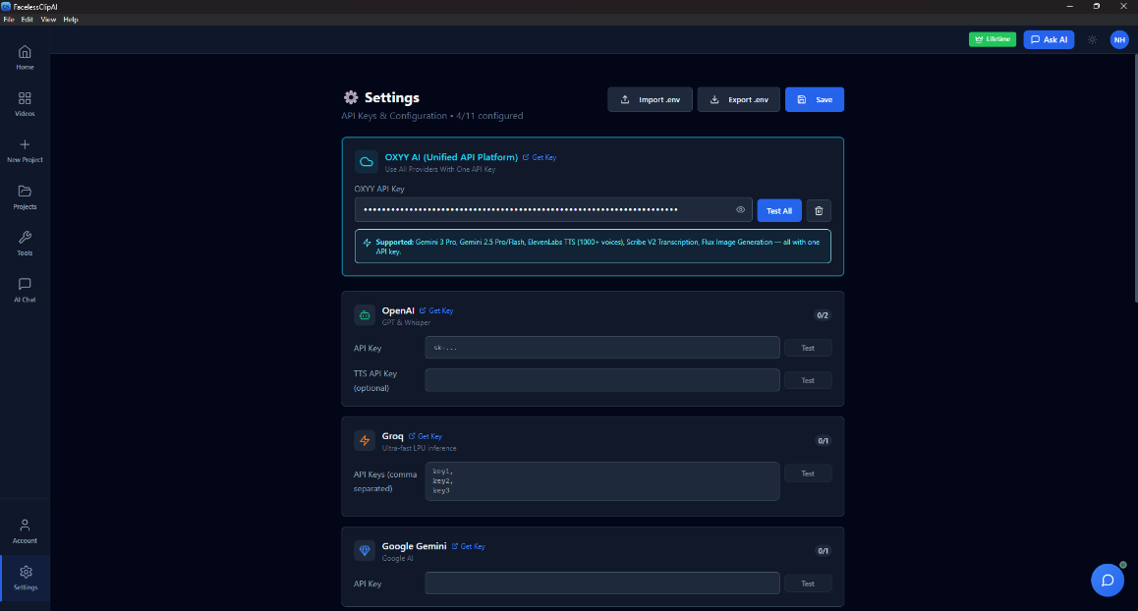Screen dimensions: 1138x611
Task: Open the Help menu
Action: point(71,20)
